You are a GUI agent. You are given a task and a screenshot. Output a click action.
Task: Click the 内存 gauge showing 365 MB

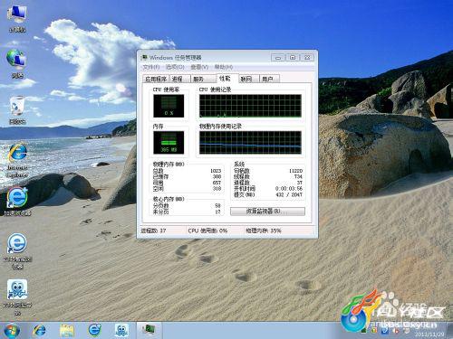[169, 143]
